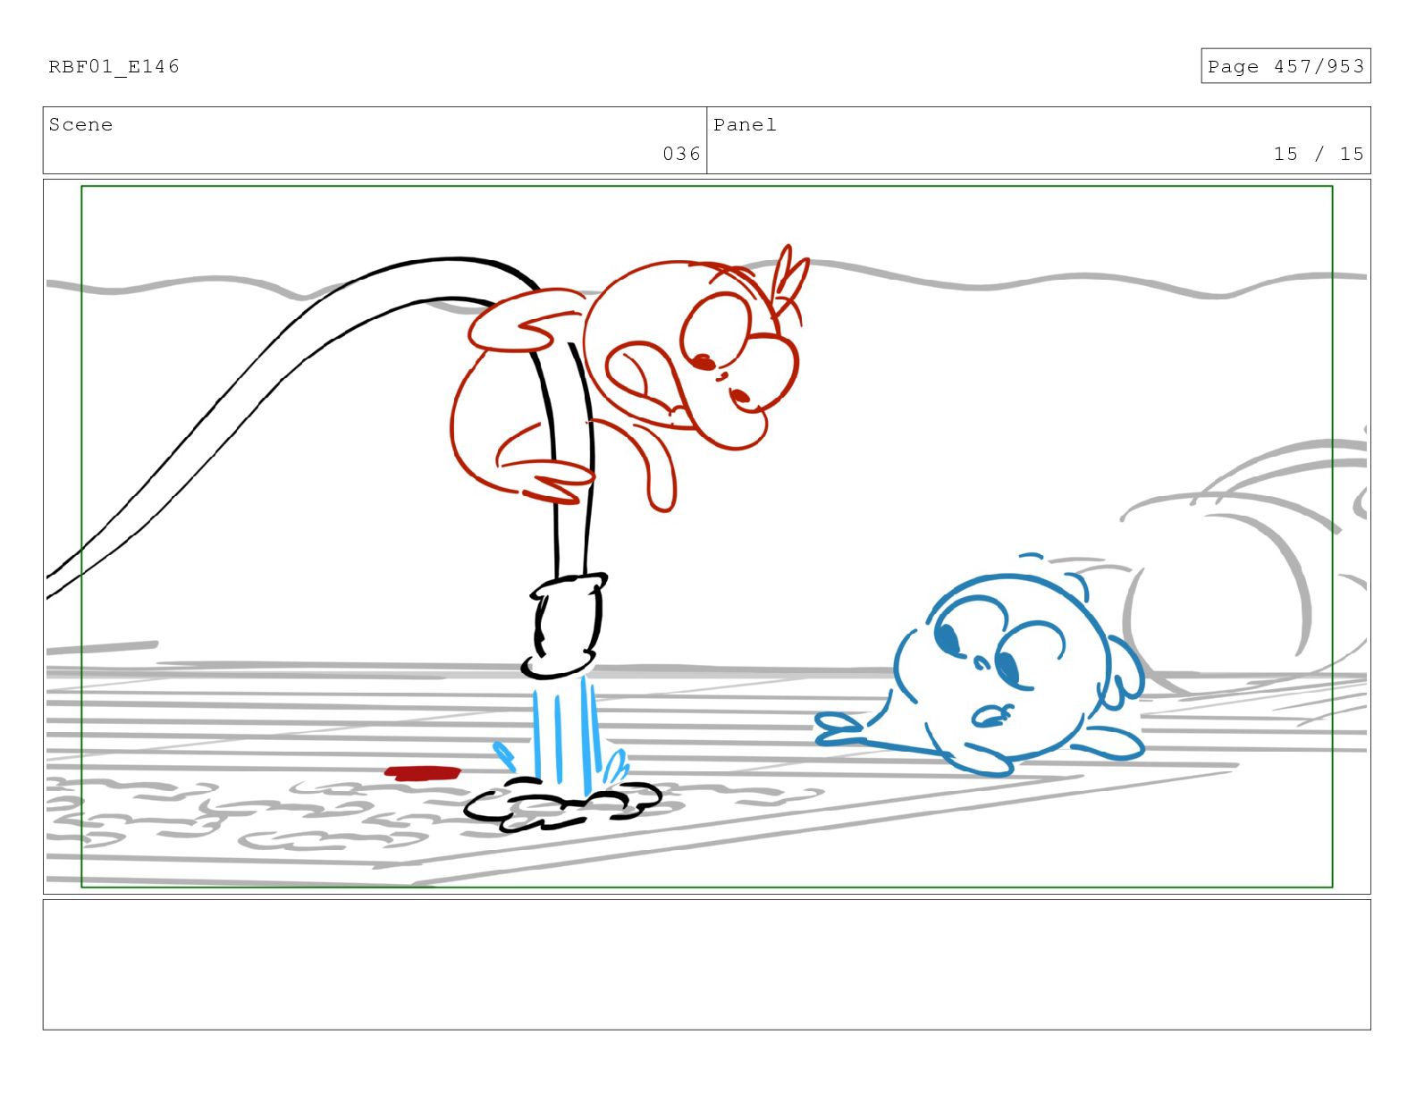Click the Scene label
This screenshot has width=1416, height=1094.
click(x=80, y=125)
